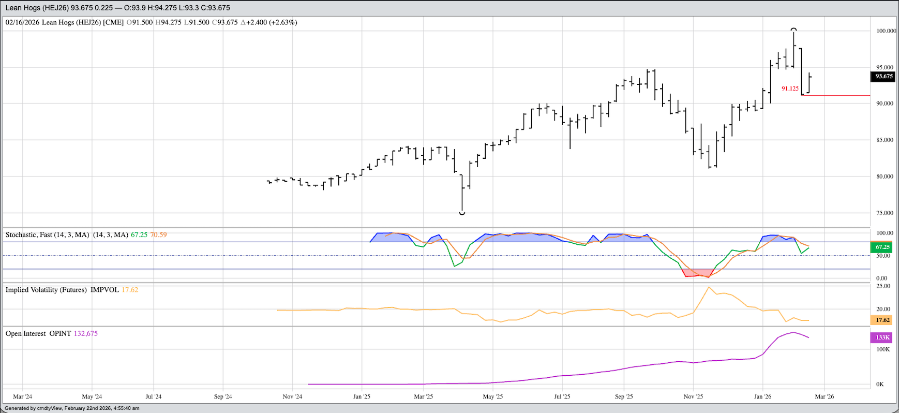Click the Mar '24 label on time axis
This screenshot has width=899, height=413.
point(22,397)
